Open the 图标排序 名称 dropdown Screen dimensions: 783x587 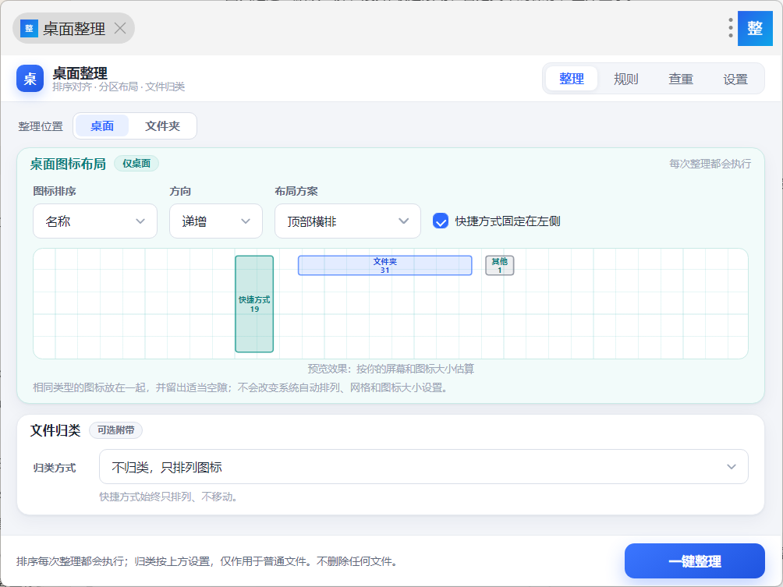(95, 221)
